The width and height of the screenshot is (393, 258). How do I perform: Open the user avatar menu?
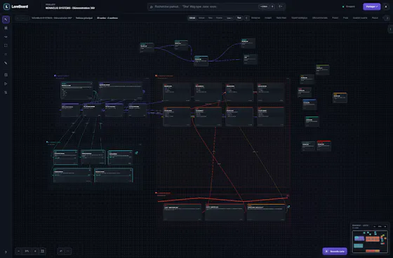point(386,7)
